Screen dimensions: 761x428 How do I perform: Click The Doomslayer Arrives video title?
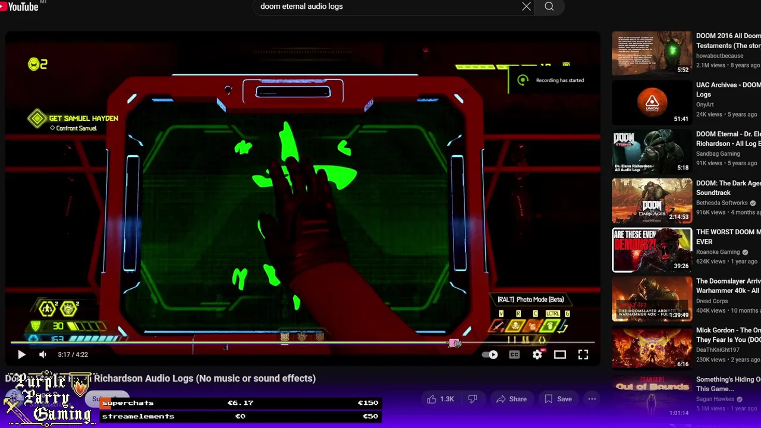[728, 286]
